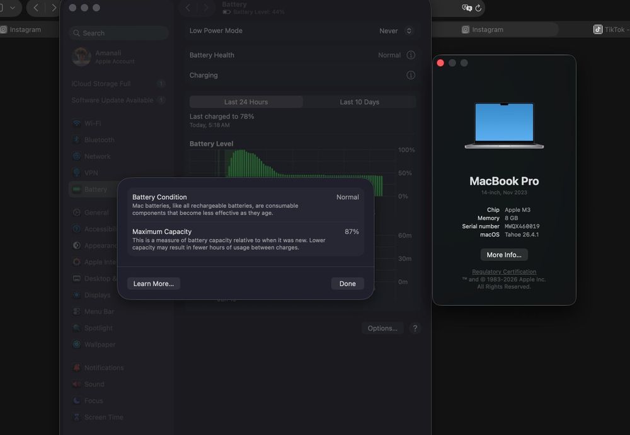
Task: Open battery Options button
Action: (382, 328)
